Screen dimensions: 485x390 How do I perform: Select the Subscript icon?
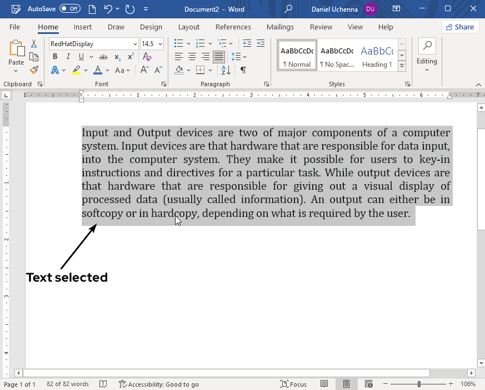coord(117,56)
